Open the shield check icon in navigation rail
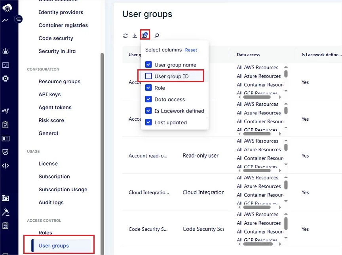This screenshot has width=342, height=255. pos(6,152)
